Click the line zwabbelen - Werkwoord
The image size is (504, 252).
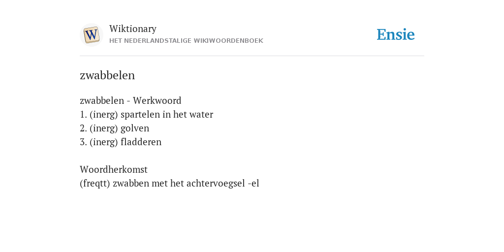coord(130,100)
